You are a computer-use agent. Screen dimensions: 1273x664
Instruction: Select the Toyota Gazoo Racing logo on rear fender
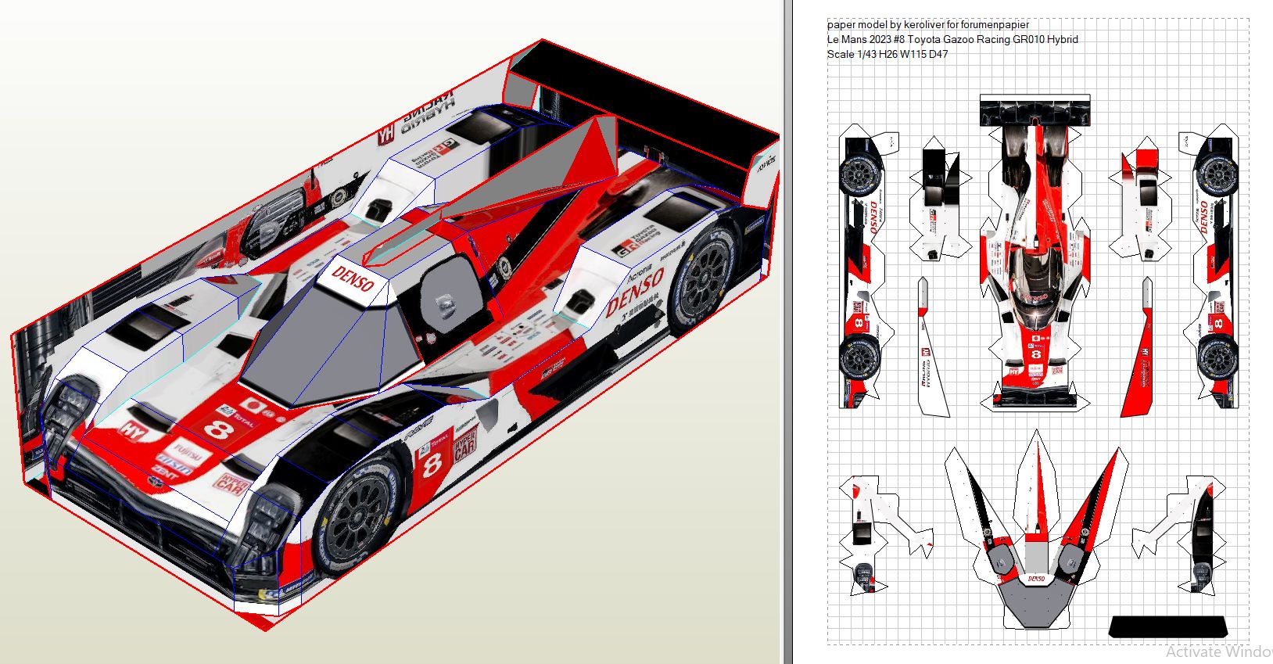click(x=635, y=241)
